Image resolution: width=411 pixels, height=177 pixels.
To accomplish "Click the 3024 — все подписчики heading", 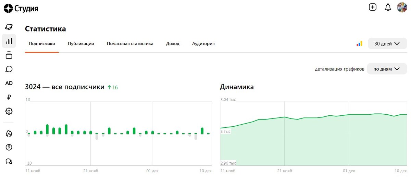I will (65, 87).
